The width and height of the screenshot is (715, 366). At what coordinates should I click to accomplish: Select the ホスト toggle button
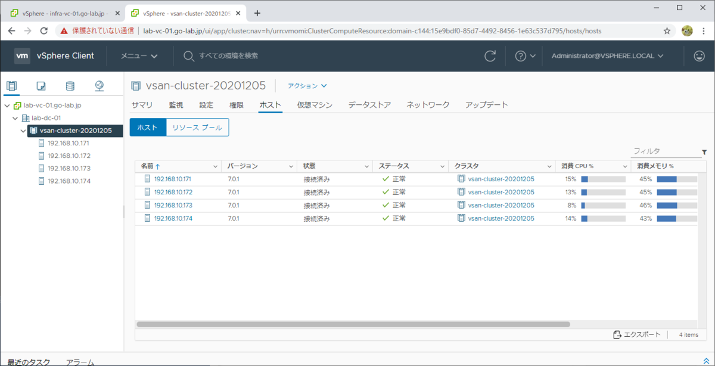[148, 127]
